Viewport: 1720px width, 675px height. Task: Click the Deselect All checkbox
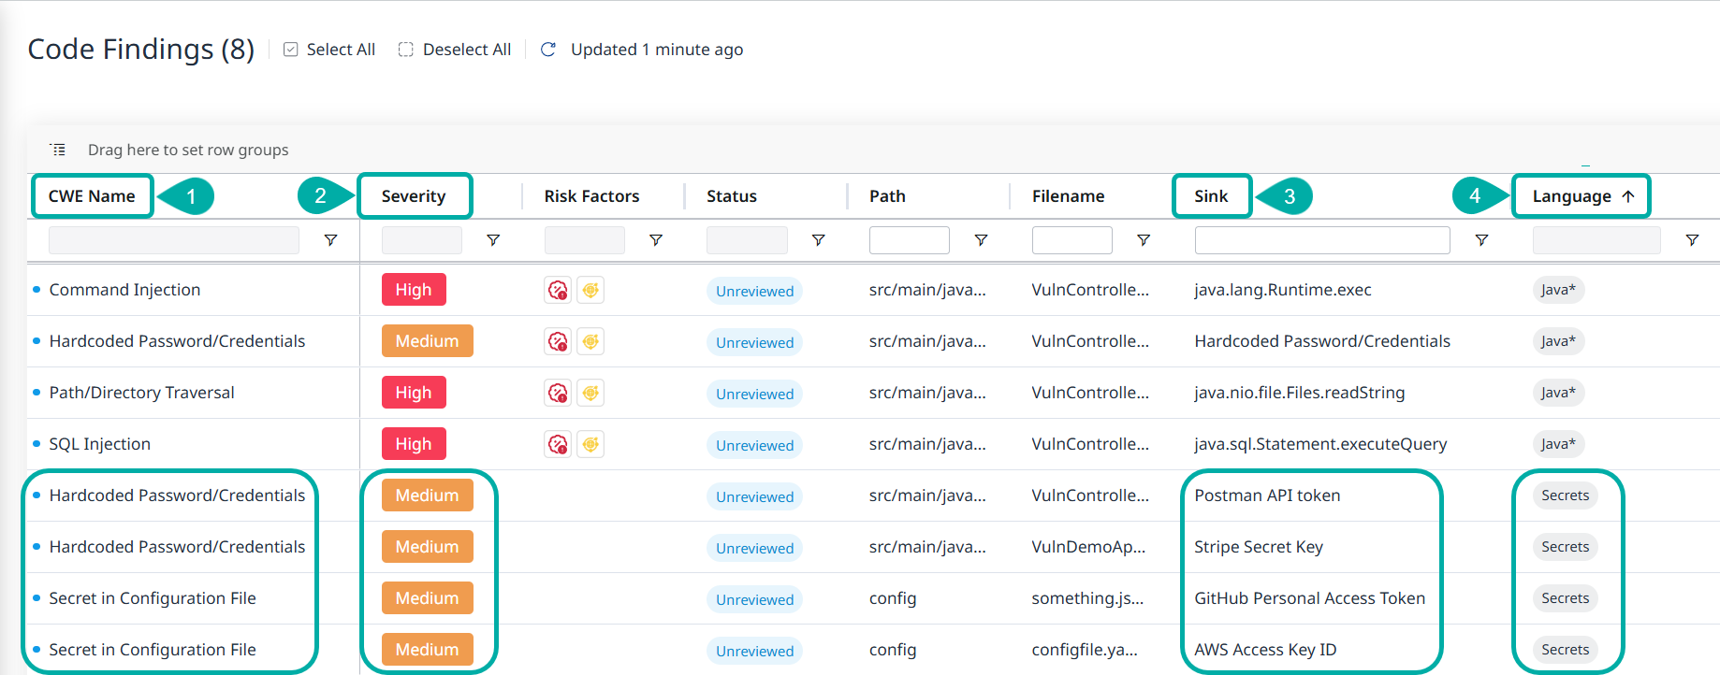pyautogui.click(x=406, y=50)
